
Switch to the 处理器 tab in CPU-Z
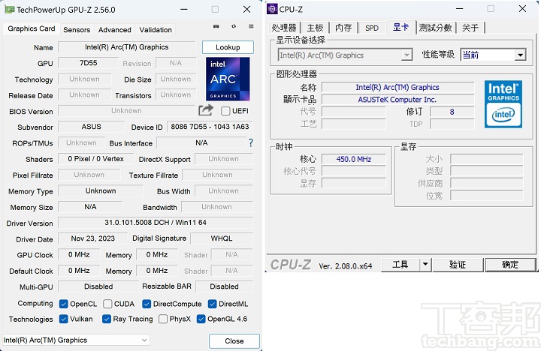(284, 28)
